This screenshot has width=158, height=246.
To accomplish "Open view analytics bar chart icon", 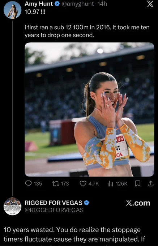I will tap(110, 183).
